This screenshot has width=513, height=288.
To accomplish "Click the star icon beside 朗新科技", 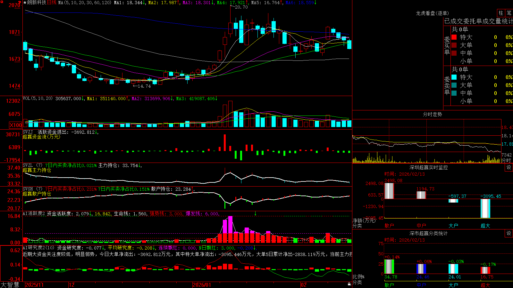I will (25, 3).
